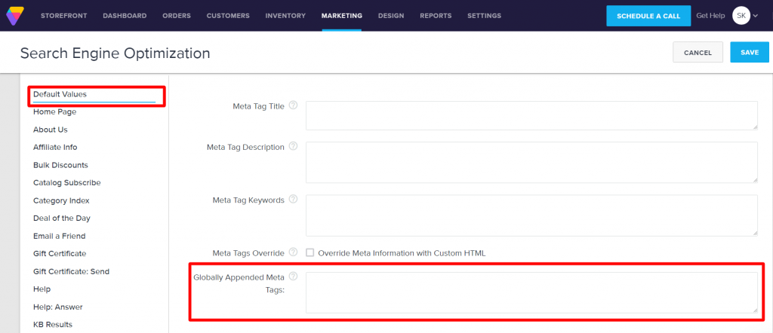Viewport: 773px width, 333px height.
Task: Open help tooltip for Meta Tags Override
Action: (294, 252)
